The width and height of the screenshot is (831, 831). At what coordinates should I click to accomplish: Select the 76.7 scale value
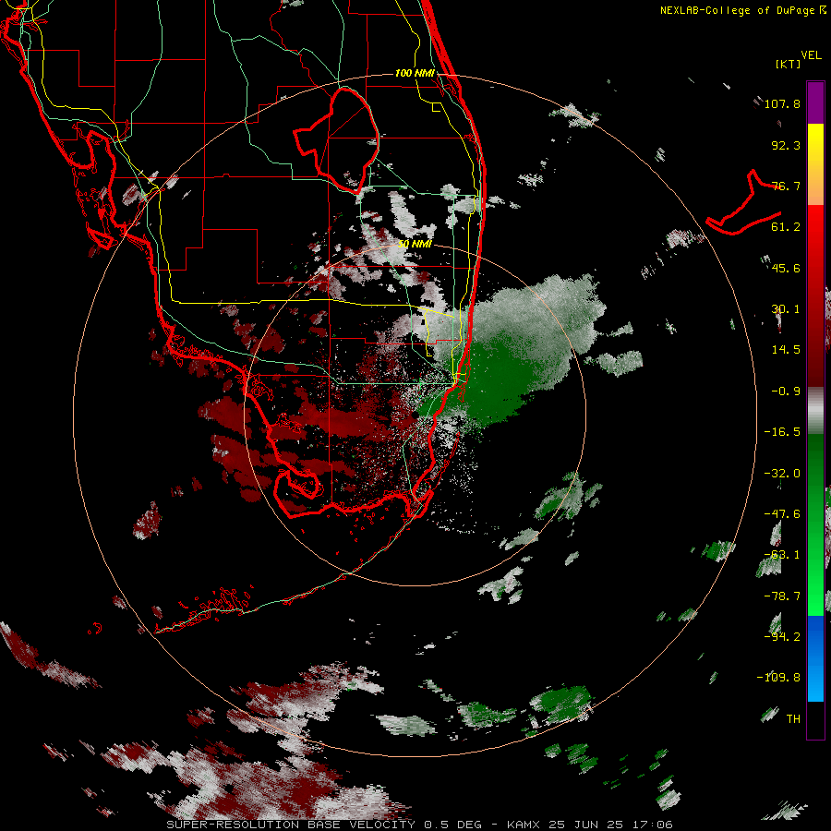(786, 186)
